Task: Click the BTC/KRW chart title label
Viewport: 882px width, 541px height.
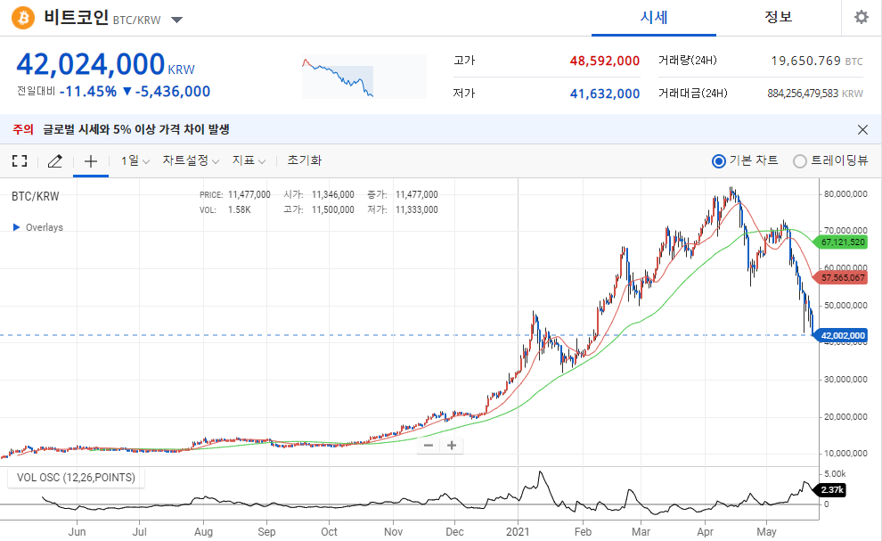Action: pos(36,196)
